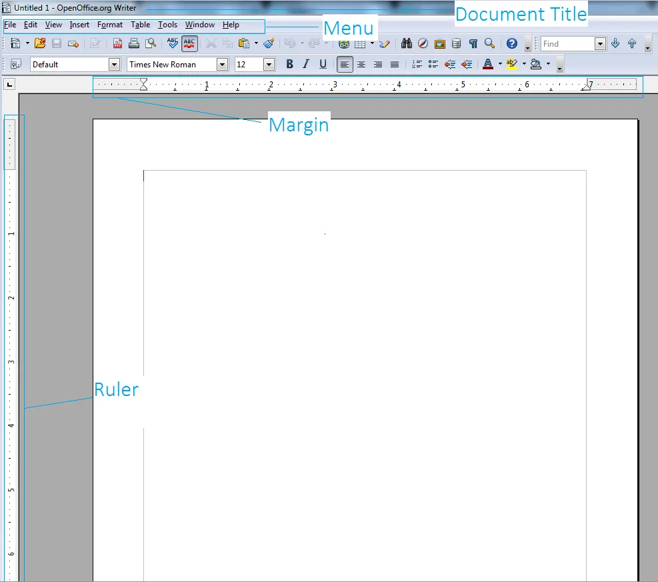Click inside the Find text box
Viewport: 658px width, 582px height.
tap(568, 43)
